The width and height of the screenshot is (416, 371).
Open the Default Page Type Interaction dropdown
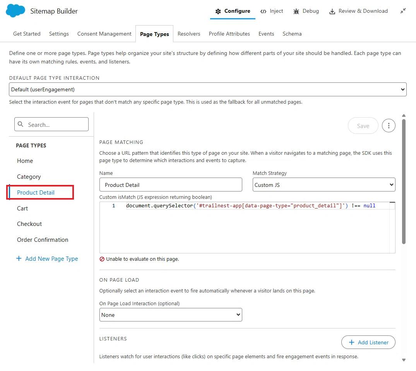point(208,89)
